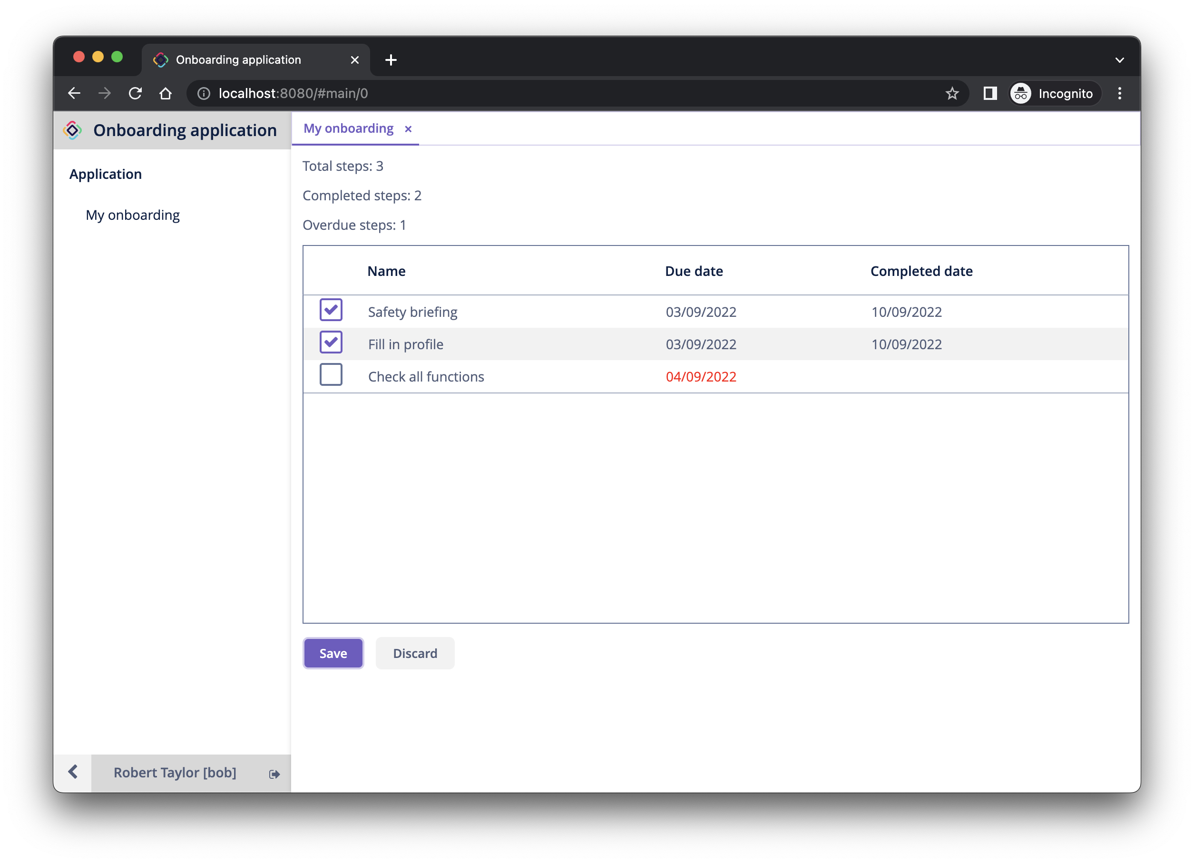Click Safety briefing due date 03/09/2022

point(701,312)
